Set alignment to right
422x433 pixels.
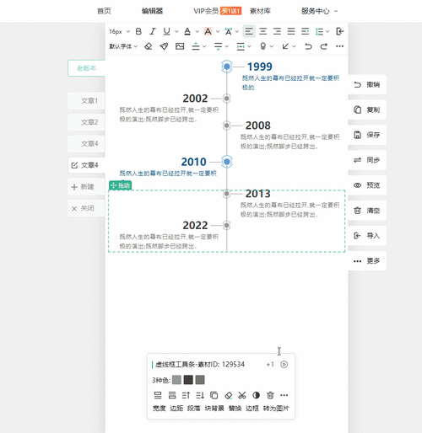click(x=277, y=31)
